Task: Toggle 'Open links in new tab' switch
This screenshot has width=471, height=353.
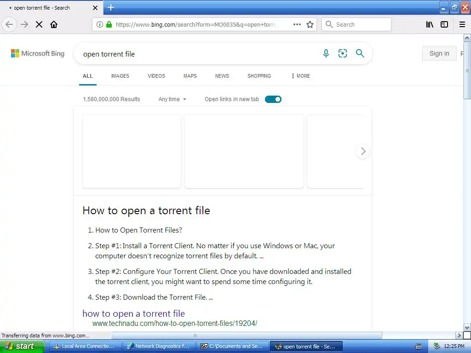Action: (x=273, y=99)
